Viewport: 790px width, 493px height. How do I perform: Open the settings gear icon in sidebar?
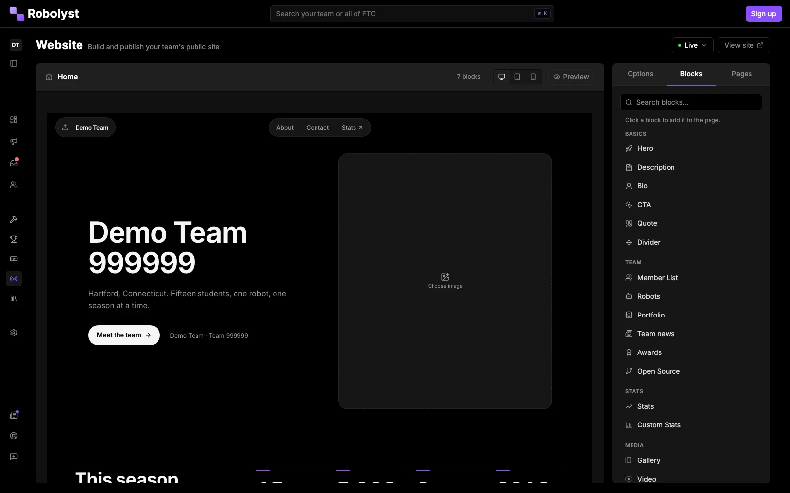[x=14, y=333]
